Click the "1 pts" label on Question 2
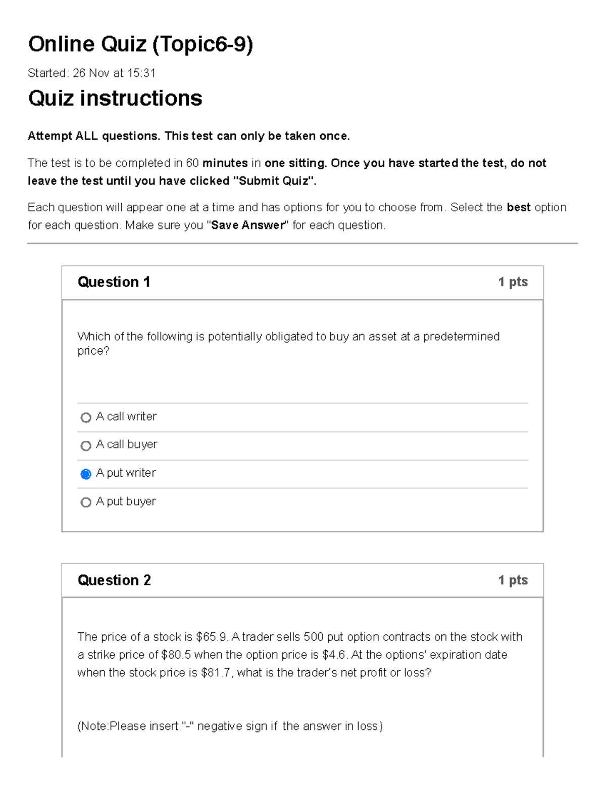 tap(512, 580)
